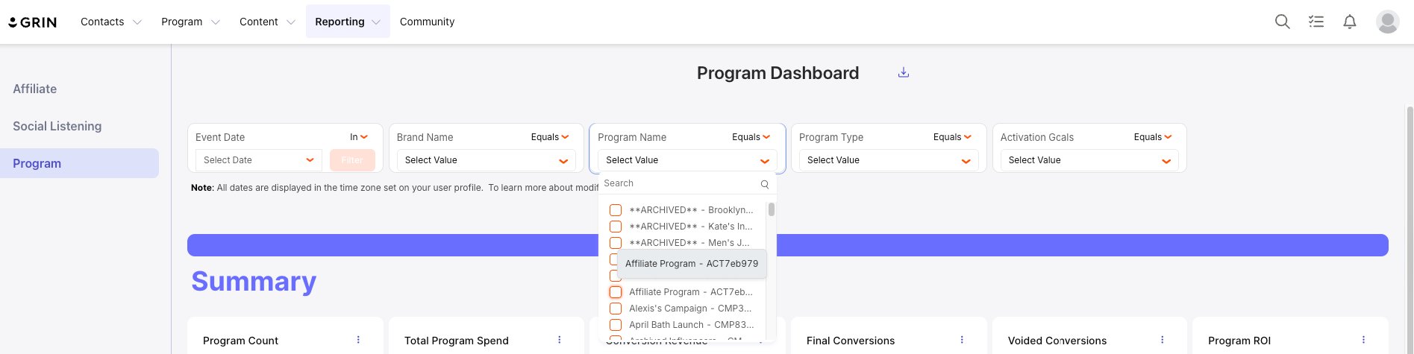Screen dimensions: 1414x354
Task: Check the ARCHIVED Kate's In... checkbox
Action: (616, 227)
